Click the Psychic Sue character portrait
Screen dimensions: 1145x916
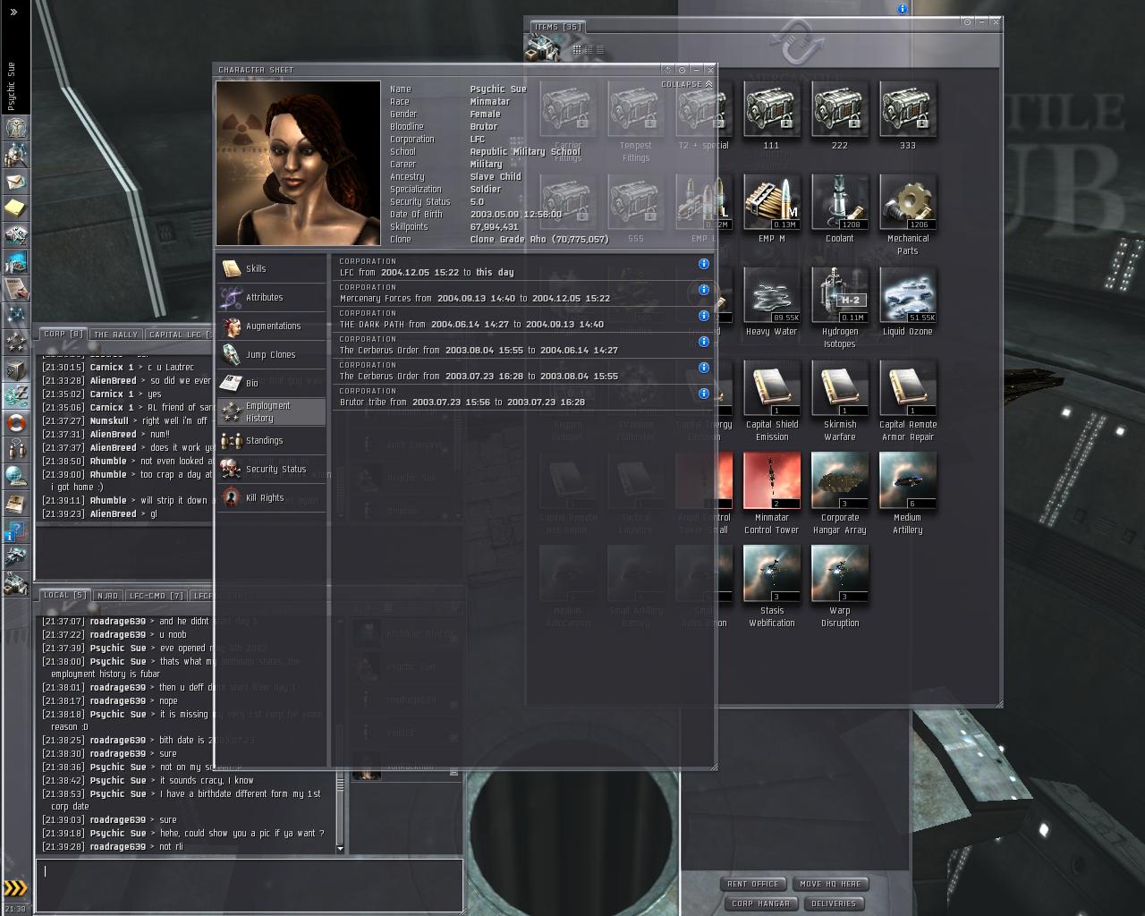299,163
